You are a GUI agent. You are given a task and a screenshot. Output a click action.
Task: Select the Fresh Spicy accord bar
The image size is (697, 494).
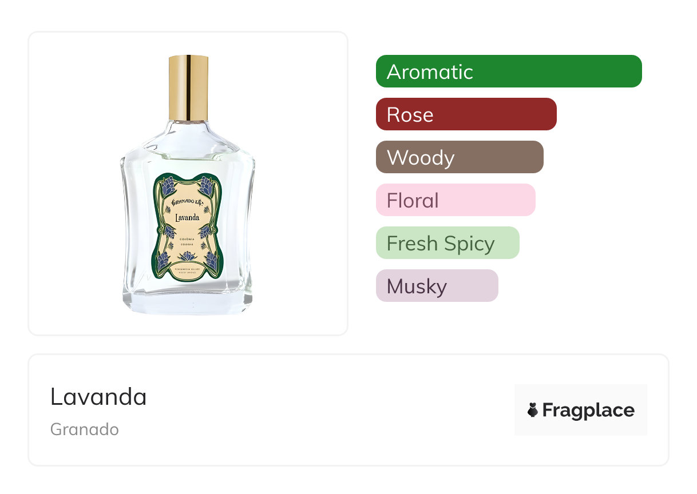coord(447,243)
